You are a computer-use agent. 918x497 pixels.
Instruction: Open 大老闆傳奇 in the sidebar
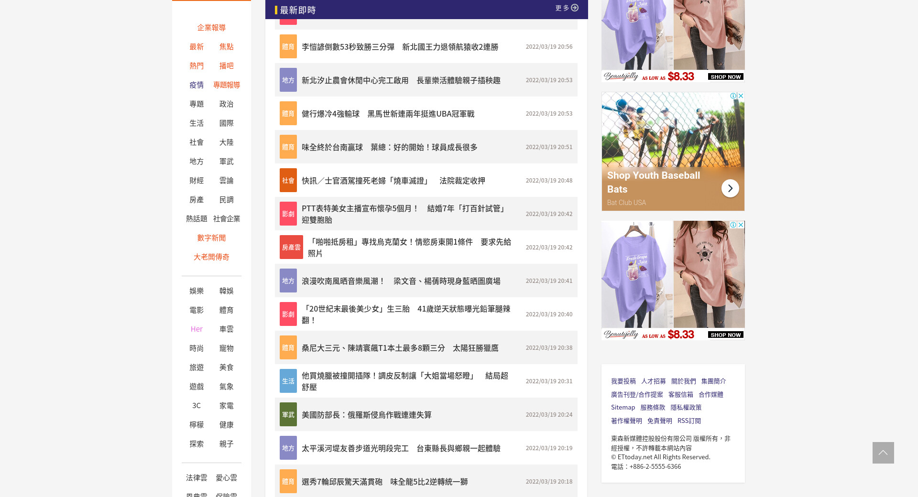click(211, 257)
